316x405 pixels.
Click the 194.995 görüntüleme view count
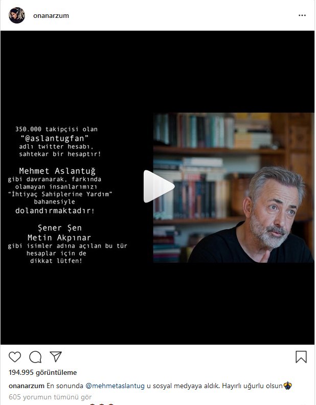[x=42, y=372]
